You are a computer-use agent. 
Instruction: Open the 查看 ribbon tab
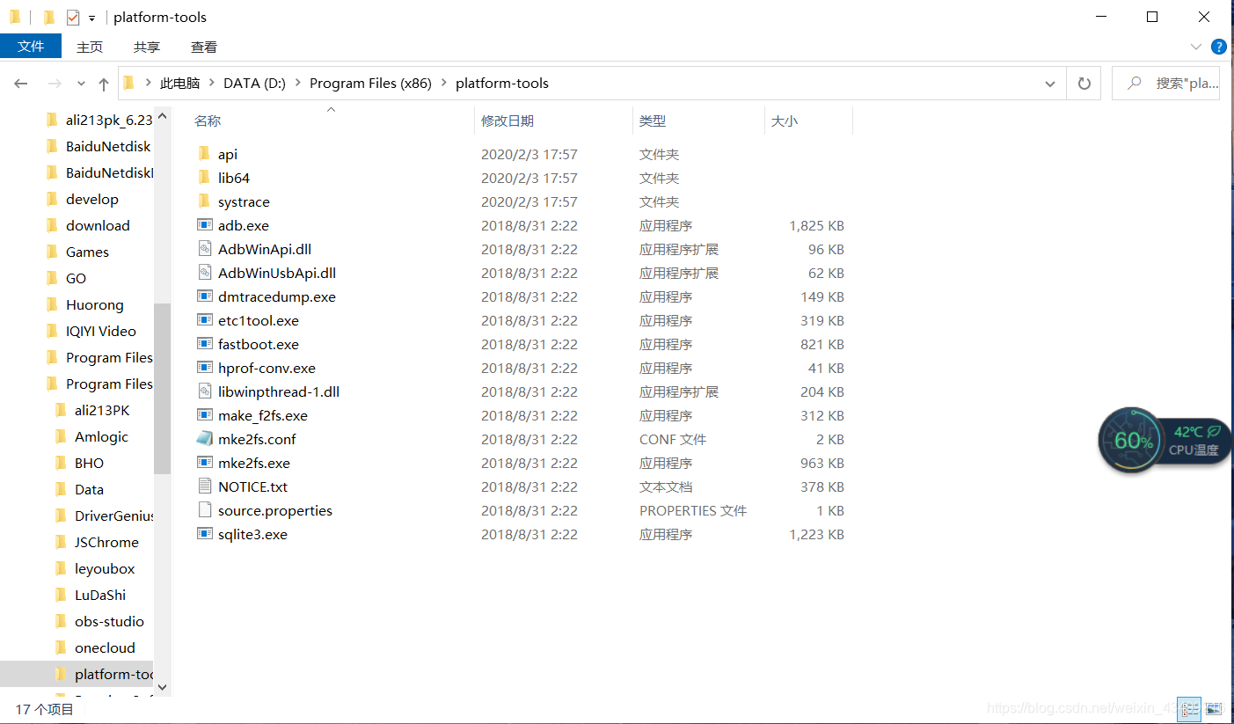[x=204, y=47]
